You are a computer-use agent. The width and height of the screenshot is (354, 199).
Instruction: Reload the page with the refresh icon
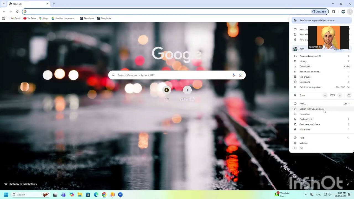[x=17, y=12]
